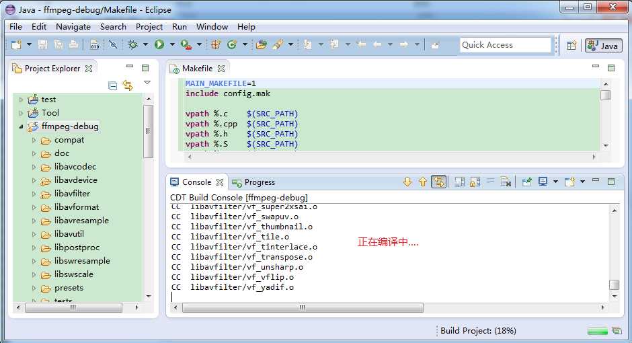Click the Previous Annotation toolbar icon
632x343 pixels.
(334, 44)
